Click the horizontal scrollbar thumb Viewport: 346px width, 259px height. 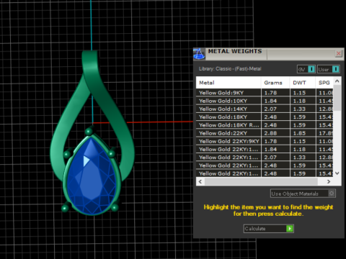pyautogui.click(x=261, y=182)
